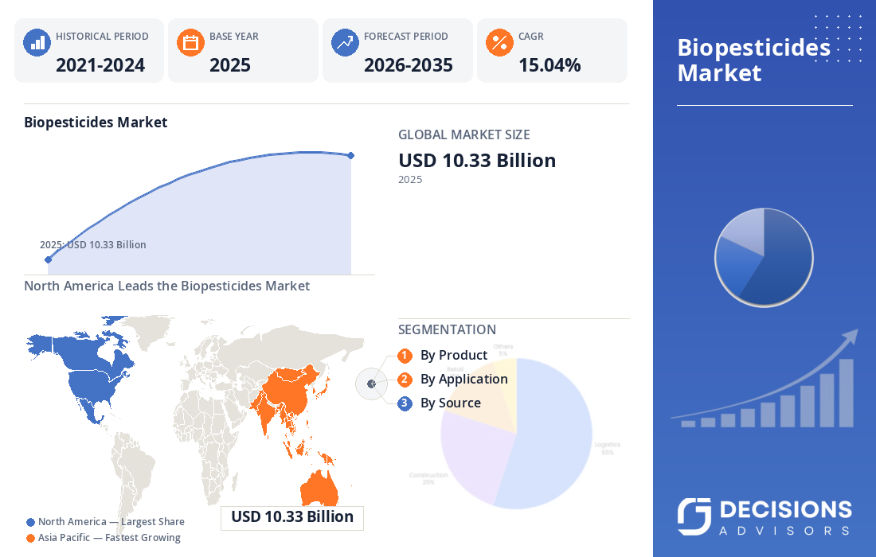Click the CAGR label
Image resolution: width=876 pixels, height=557 pixels.
530,37
